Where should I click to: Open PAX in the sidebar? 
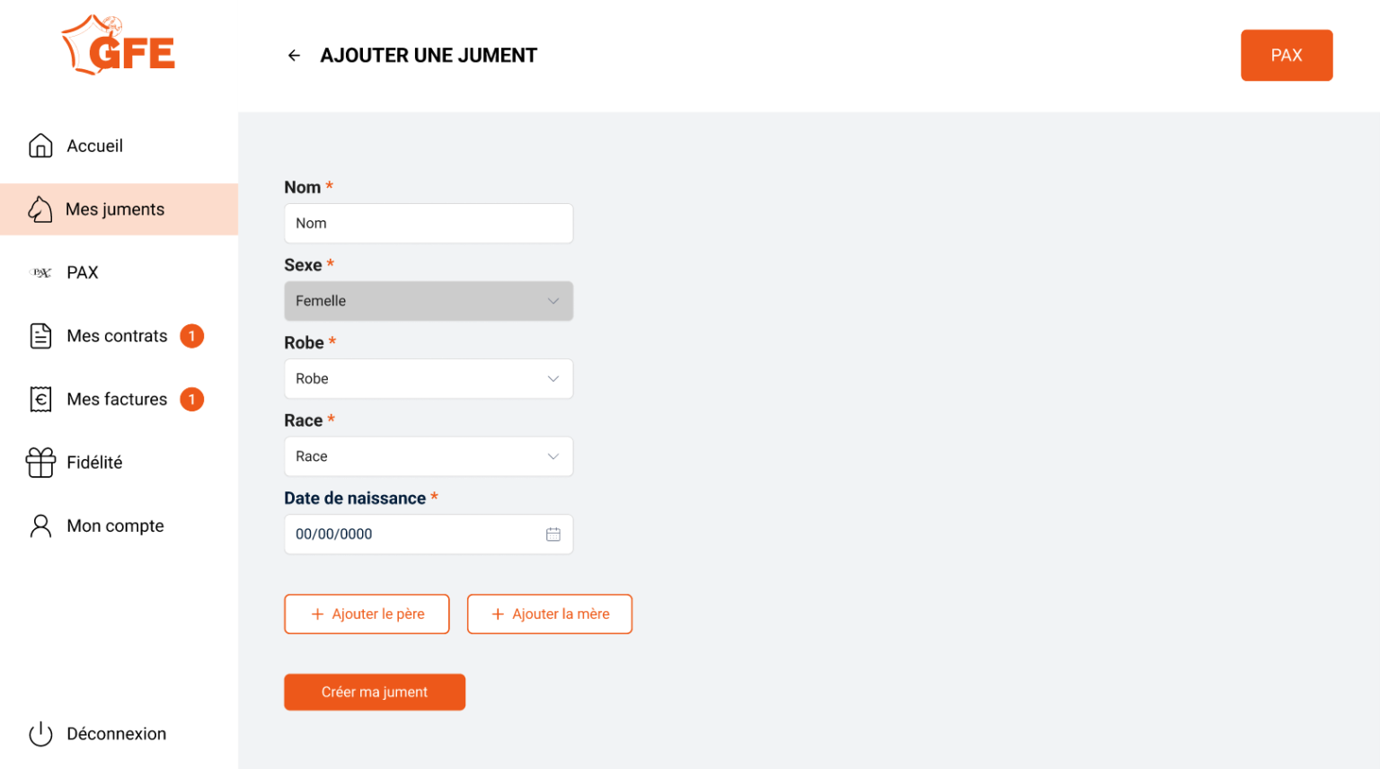(x=82, y=272)
